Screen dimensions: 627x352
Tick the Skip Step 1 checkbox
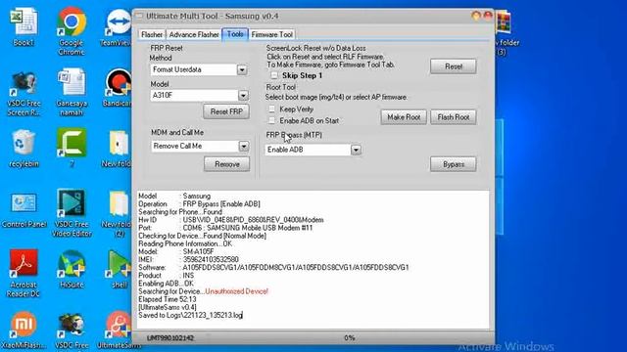click(x=274, y=75)
